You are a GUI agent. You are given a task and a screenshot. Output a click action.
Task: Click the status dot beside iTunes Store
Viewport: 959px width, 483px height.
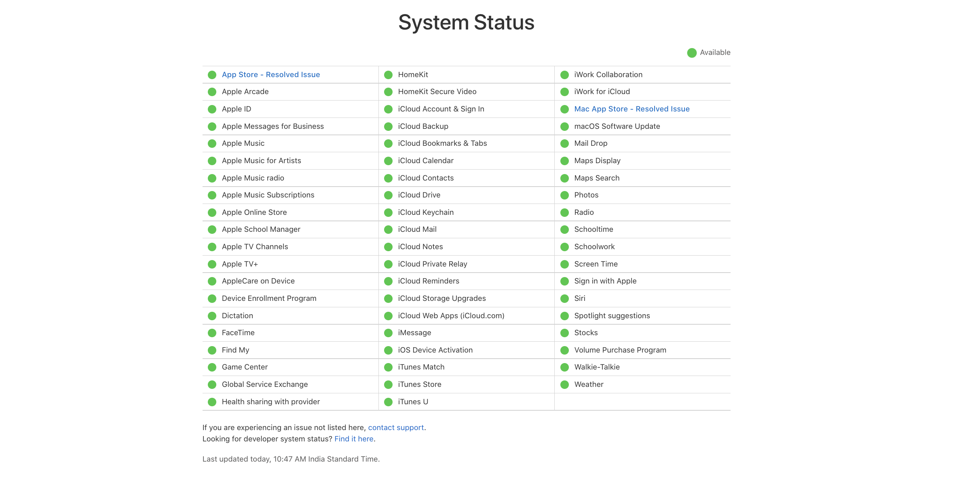388,385
